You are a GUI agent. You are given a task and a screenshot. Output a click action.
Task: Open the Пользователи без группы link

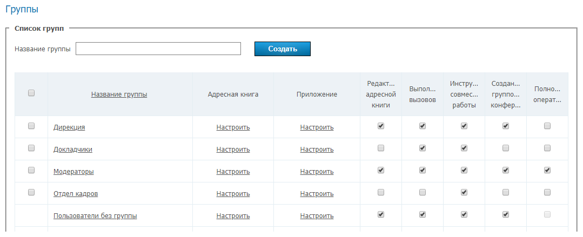[x=95, y=216]
